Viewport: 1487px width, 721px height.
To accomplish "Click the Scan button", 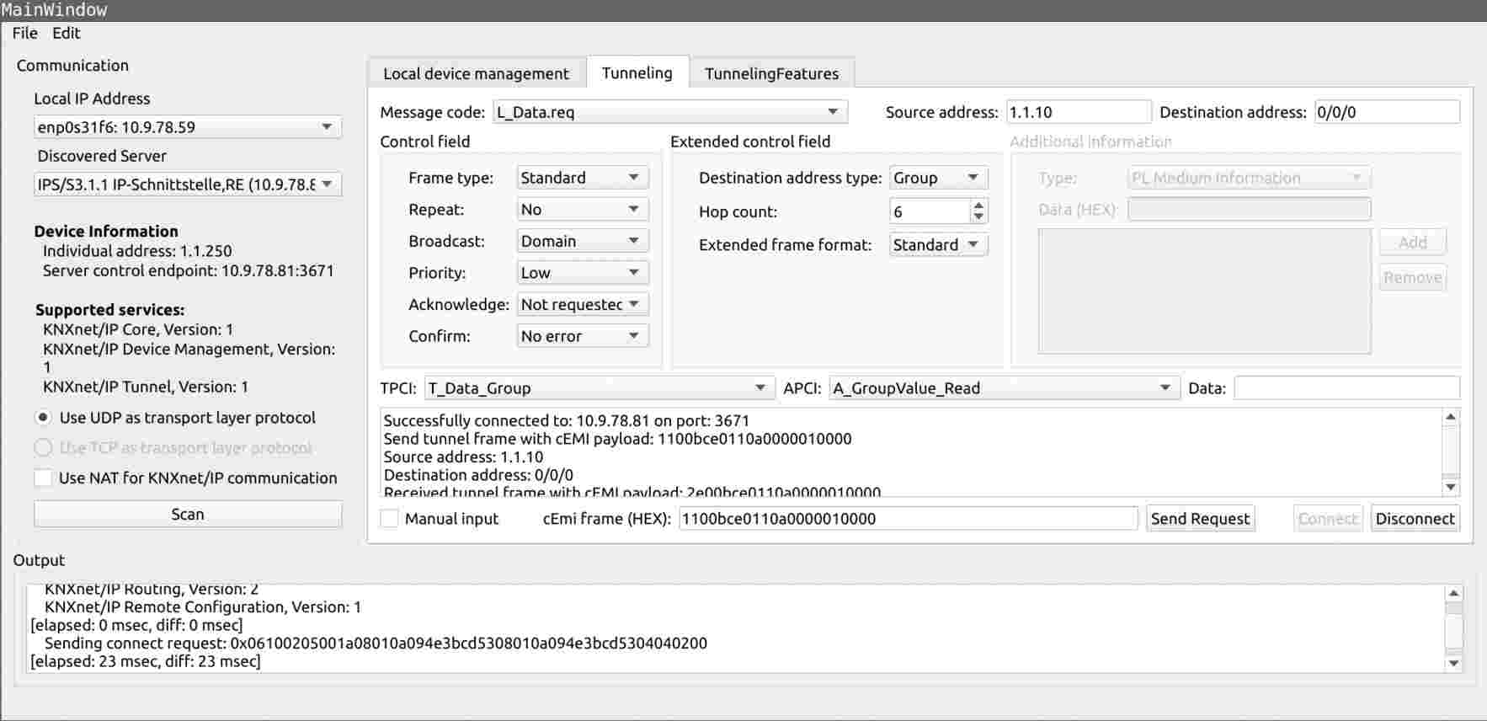I will (x=188, y=515).
